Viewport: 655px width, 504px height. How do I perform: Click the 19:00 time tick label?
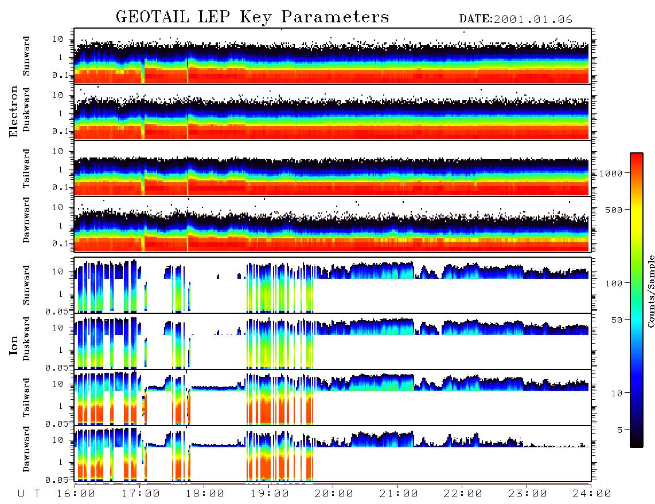270,494
